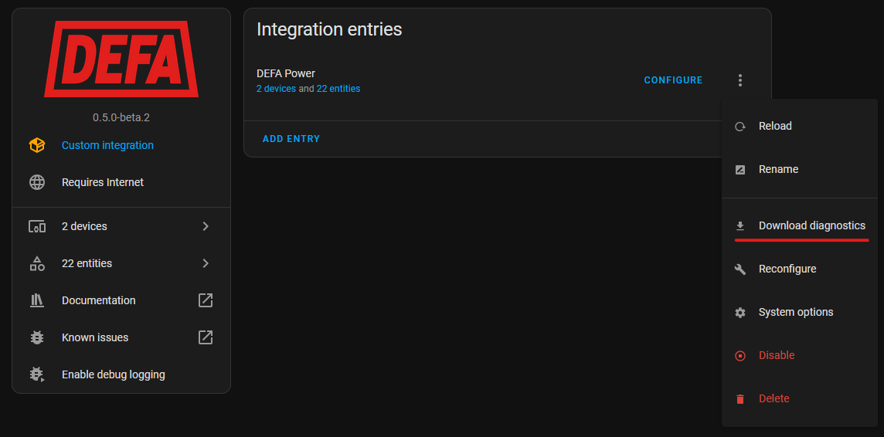The width and height of the screenshot is (884, 437).
Task: Click the Requires Internet globe icon
Action: click(37, 182)
